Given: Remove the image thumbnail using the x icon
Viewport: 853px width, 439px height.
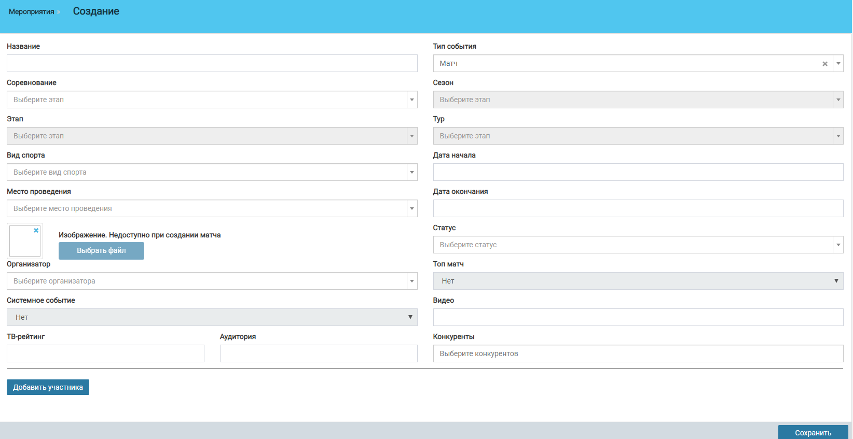Looking at the screenshot, I should [x=36, y=230].
